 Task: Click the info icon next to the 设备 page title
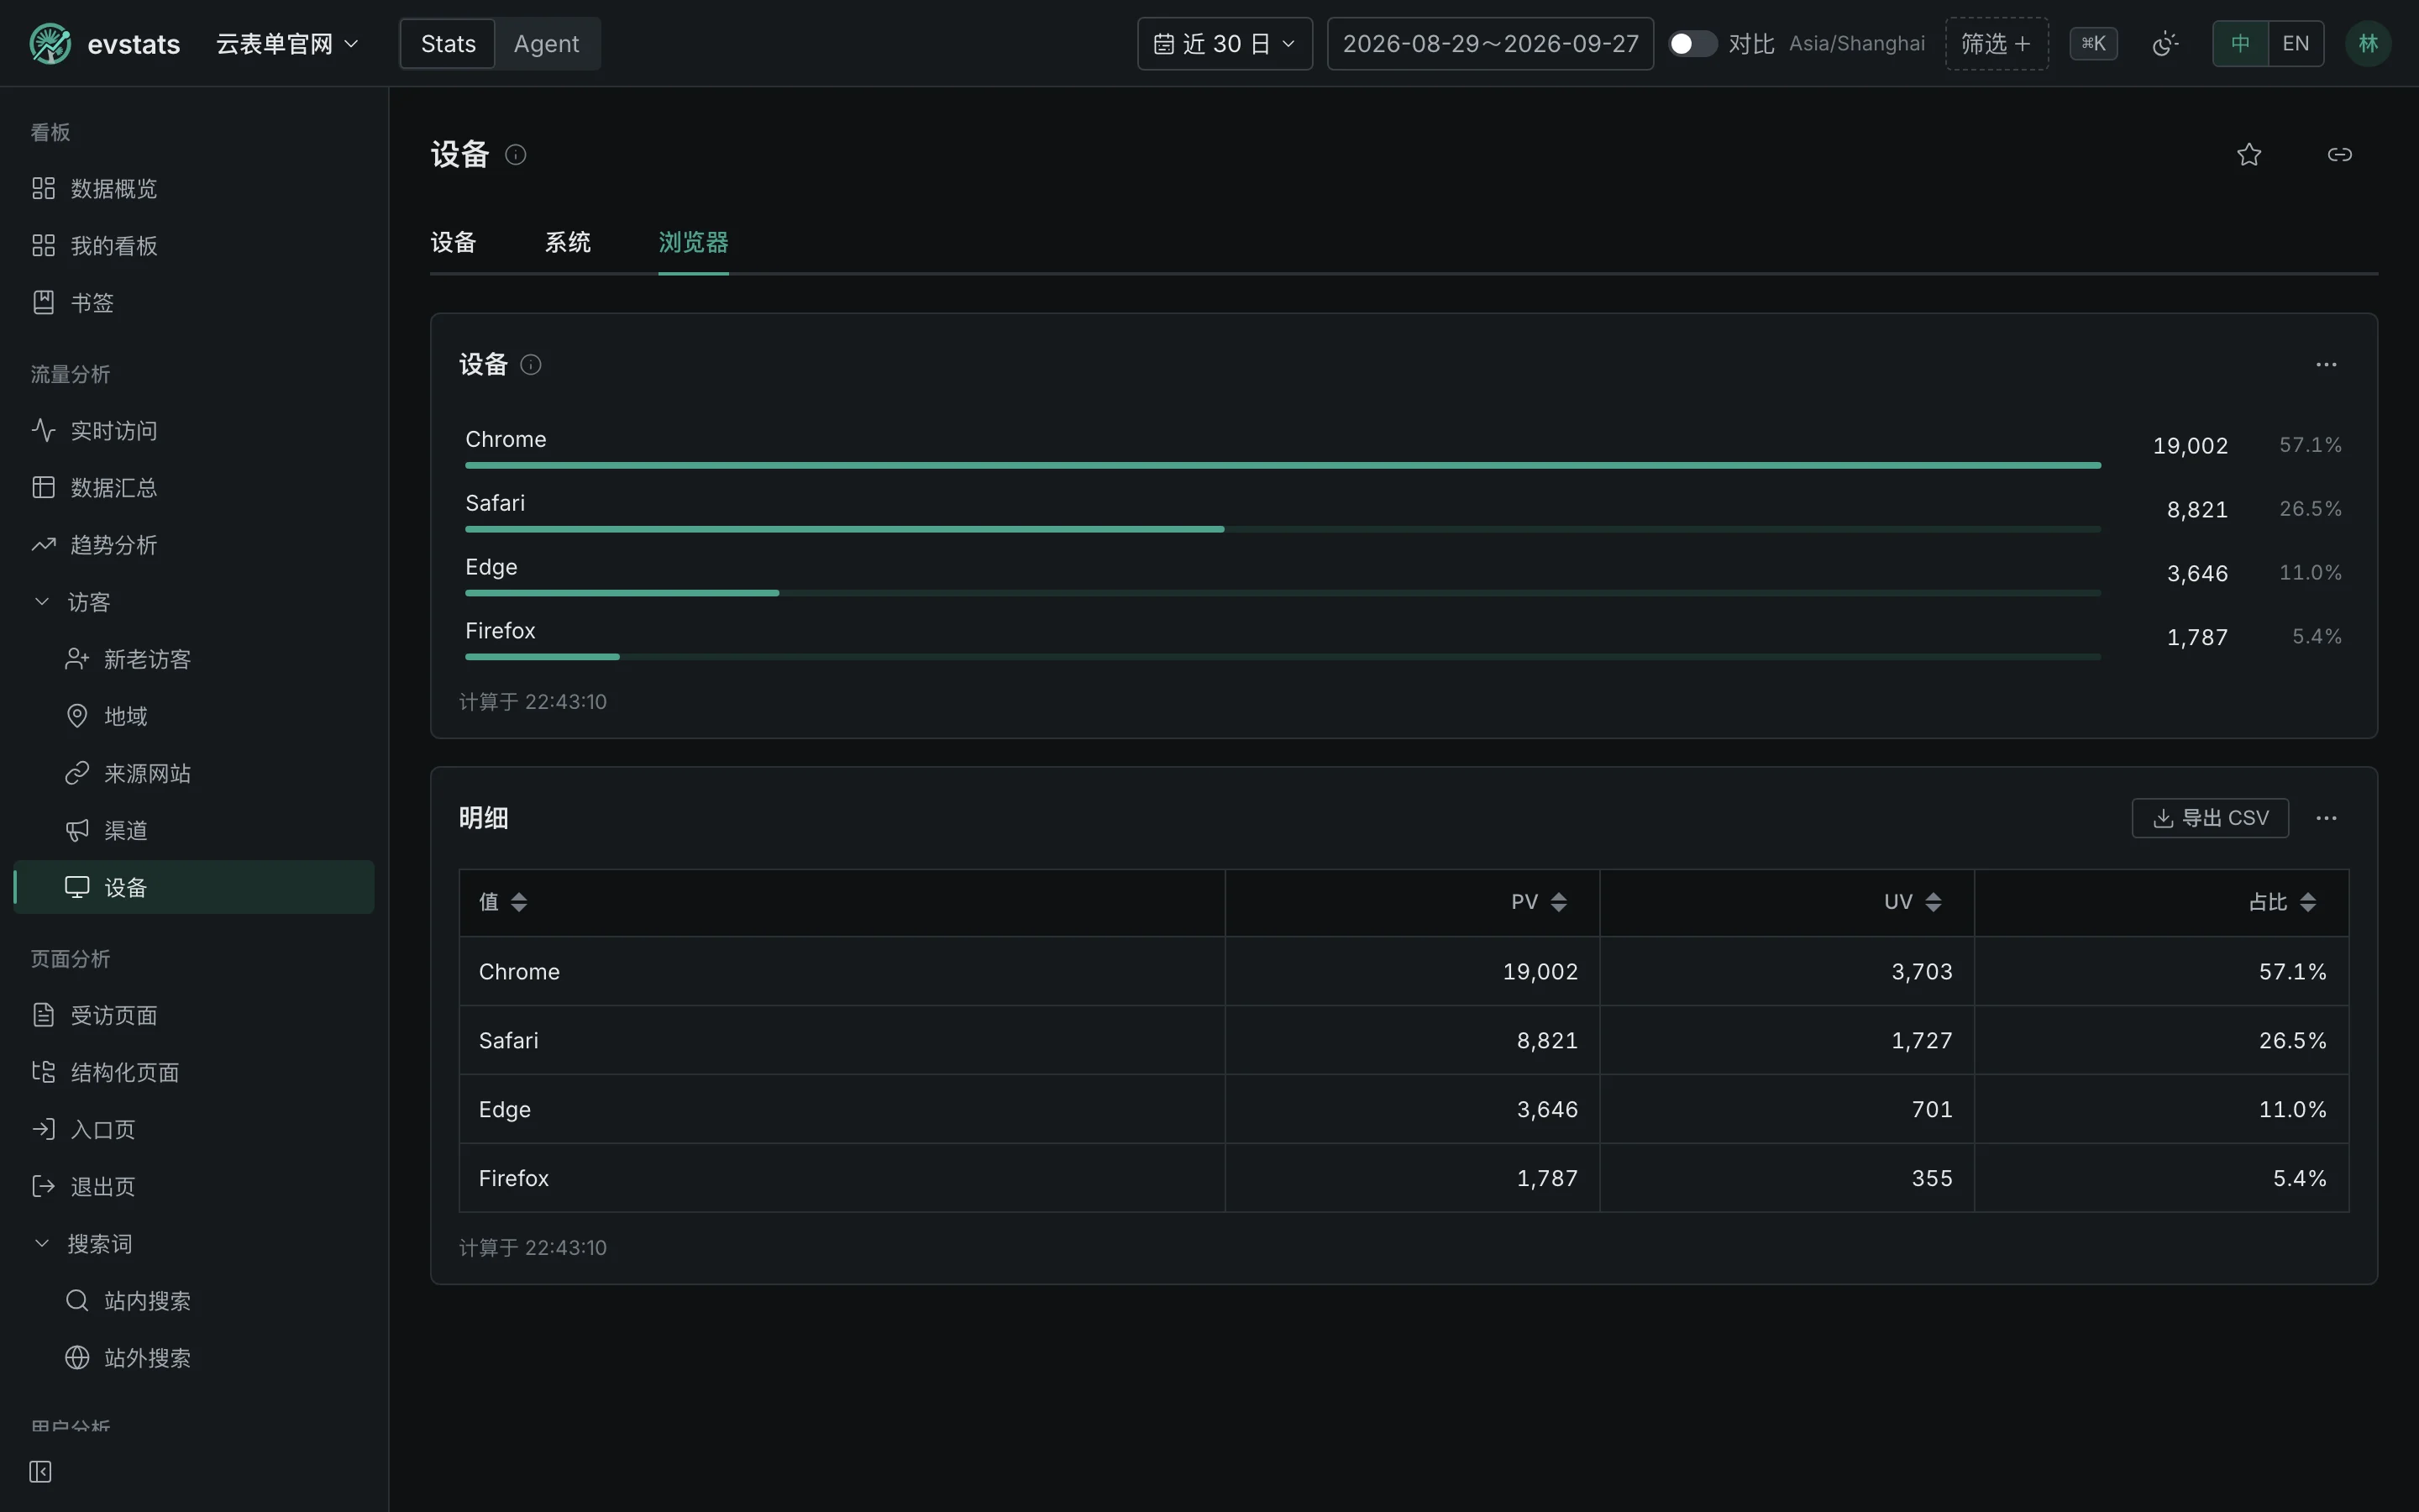[x=516, y=154]
